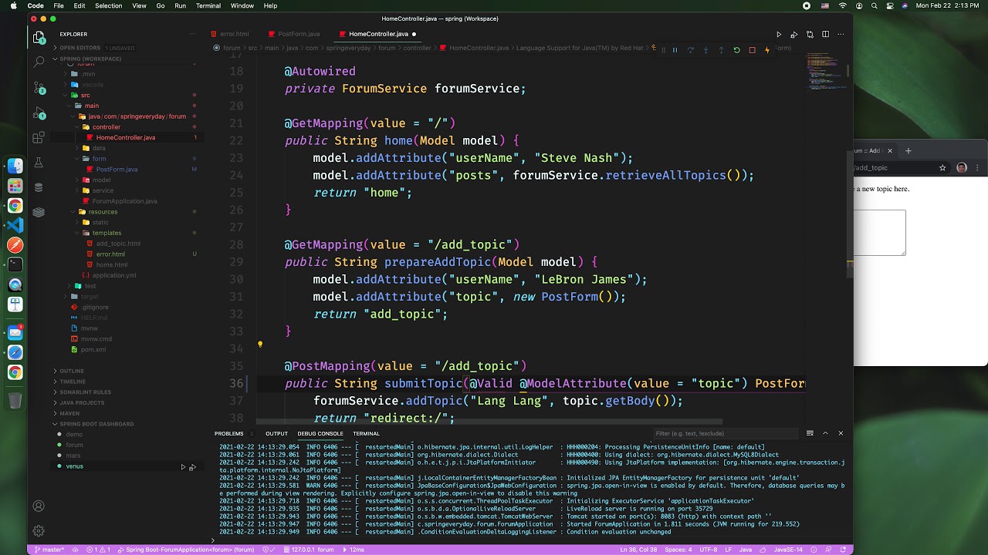Open the Extensions view
This screenshot has width=988, height=555.
coord(39,138)
